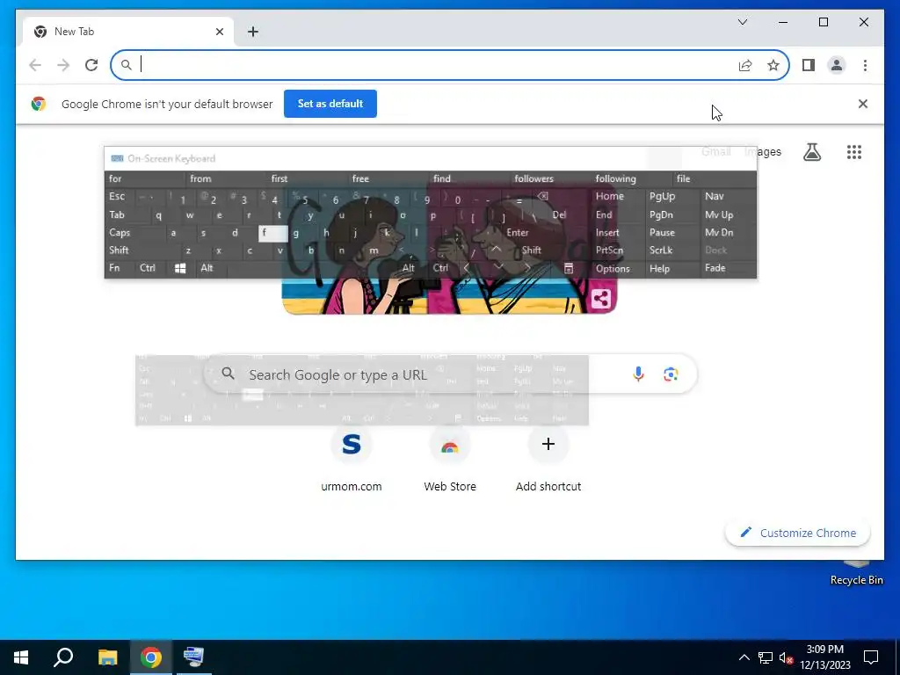900x675 pixels.
Task: Go back using the browser back arrow
Action: coord(35,65)
